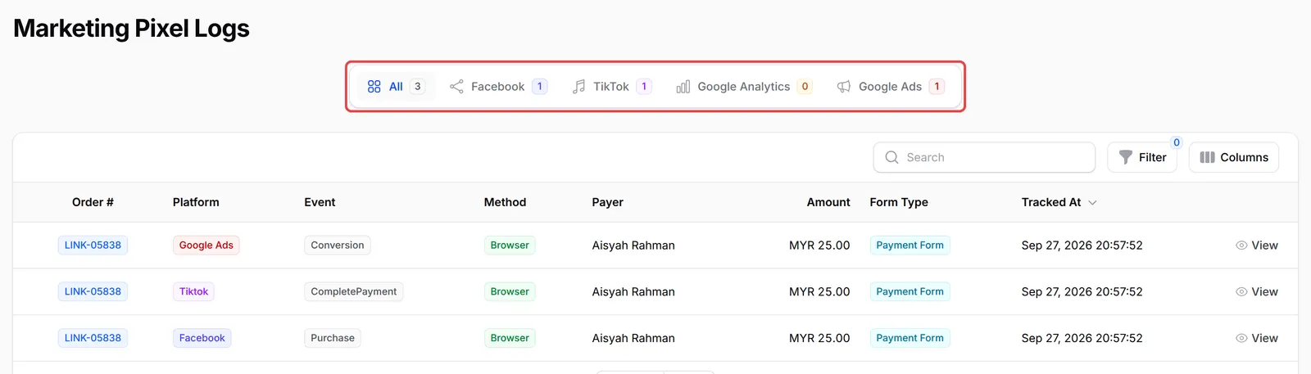Click MYR 25.00 in Purchase row
The image size is (1311, 374).
pos(819,338)
